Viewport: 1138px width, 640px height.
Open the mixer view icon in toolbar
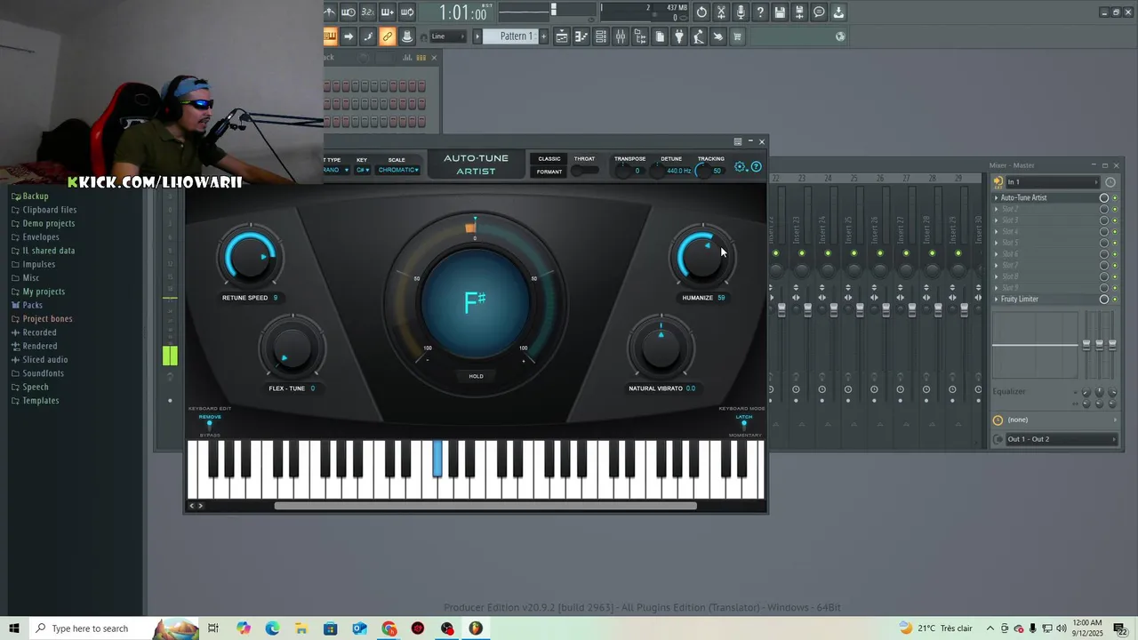point(621,36)
